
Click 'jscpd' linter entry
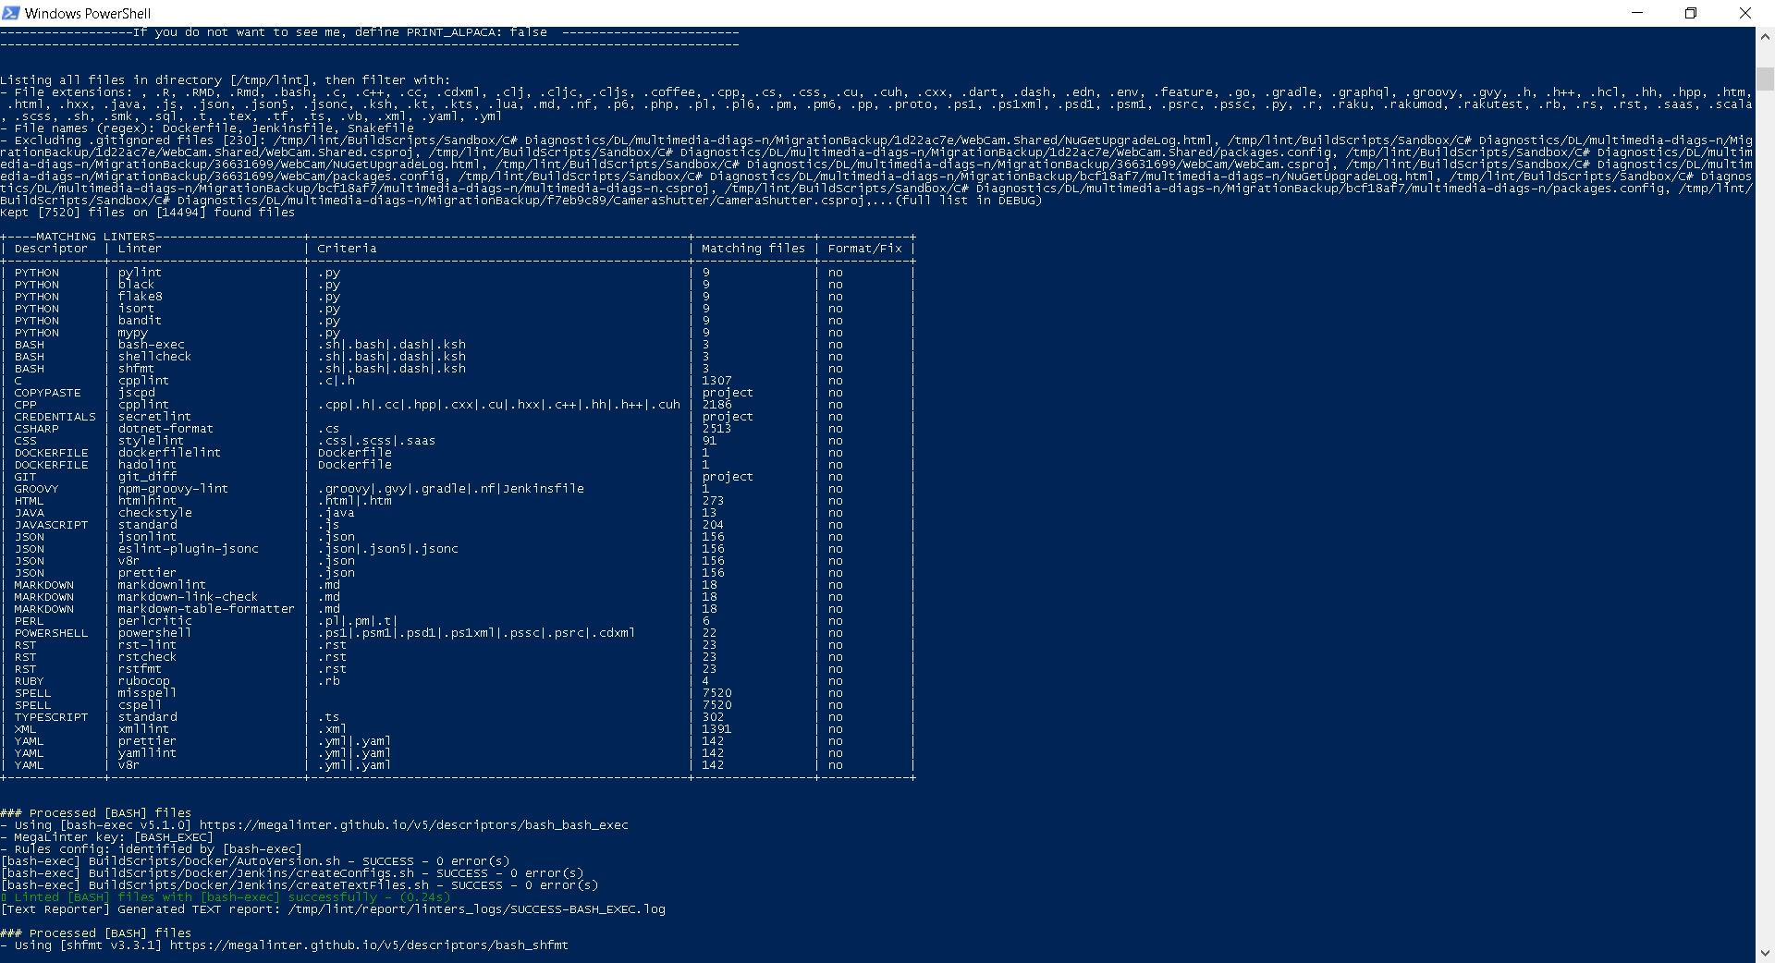pos(136,393)
